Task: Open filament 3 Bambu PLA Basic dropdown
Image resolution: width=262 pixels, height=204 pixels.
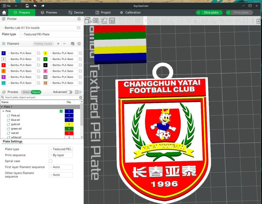Action: click(21, 59)
